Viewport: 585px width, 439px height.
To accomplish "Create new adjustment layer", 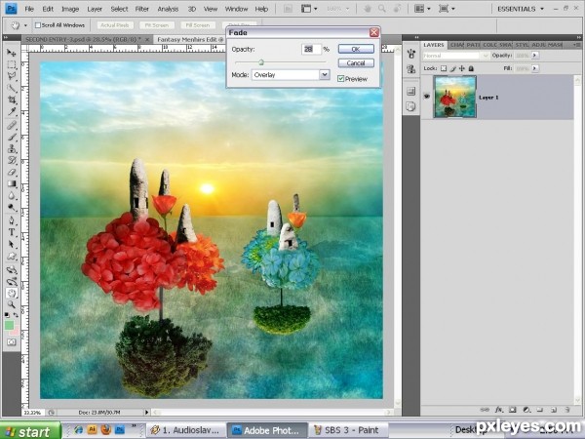I will point(526,410).
